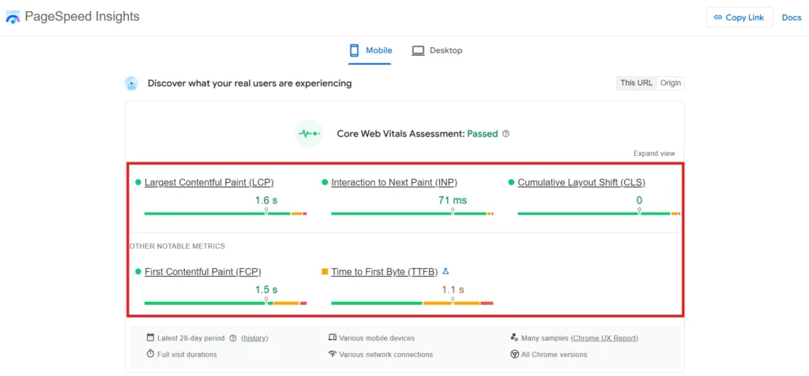Image resolution: width=809 pixels, height=376 pixels.
Task: Open the Chrome UX Report link
Action: [605, 338]
